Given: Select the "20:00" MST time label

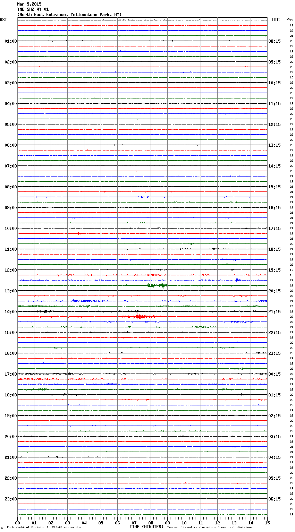Looking at the screenshot, I should pos(11,437).
